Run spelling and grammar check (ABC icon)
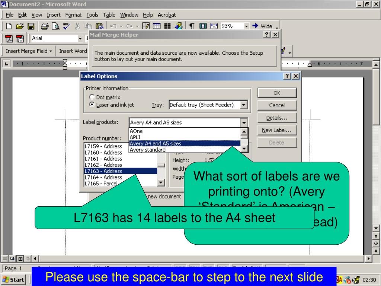Screen dimensions: 381x286 coord(66,26)
